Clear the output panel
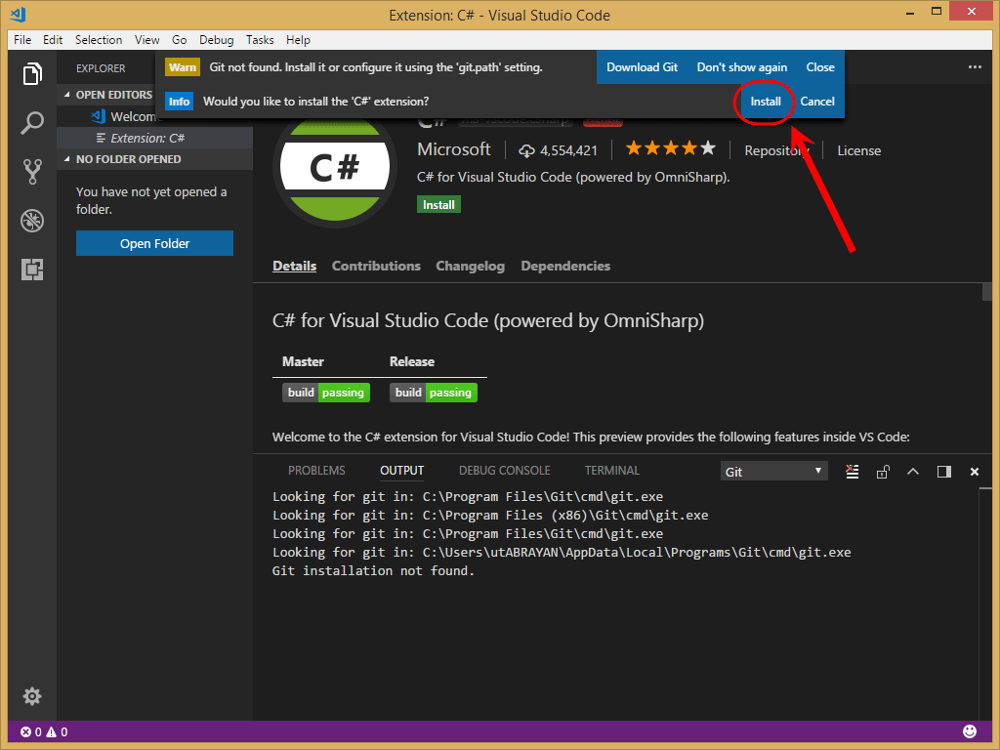This screenshot has width=1000, height=750. (852, 472)
